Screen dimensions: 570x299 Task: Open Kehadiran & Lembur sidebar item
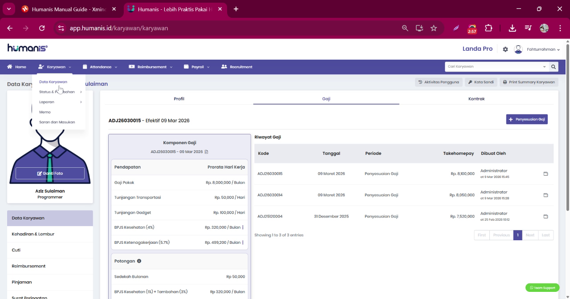click(50, 234)
